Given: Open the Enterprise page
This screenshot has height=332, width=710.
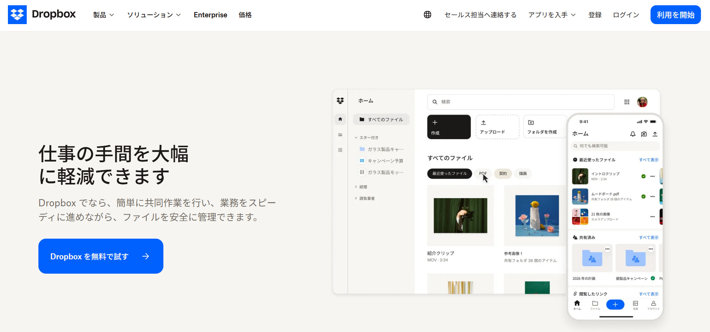Looking at the screenshot, I should (210, 15).
